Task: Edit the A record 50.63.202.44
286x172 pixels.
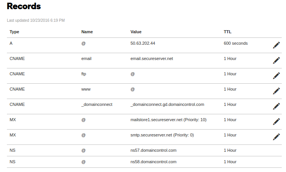Action: coord(276,45)
